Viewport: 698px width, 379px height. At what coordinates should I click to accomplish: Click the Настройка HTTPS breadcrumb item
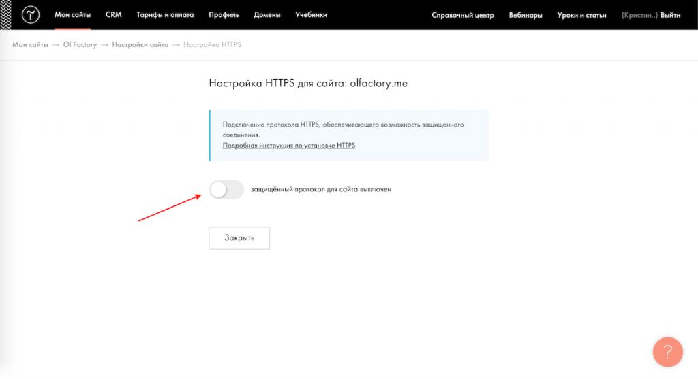(x=212, y=45)
